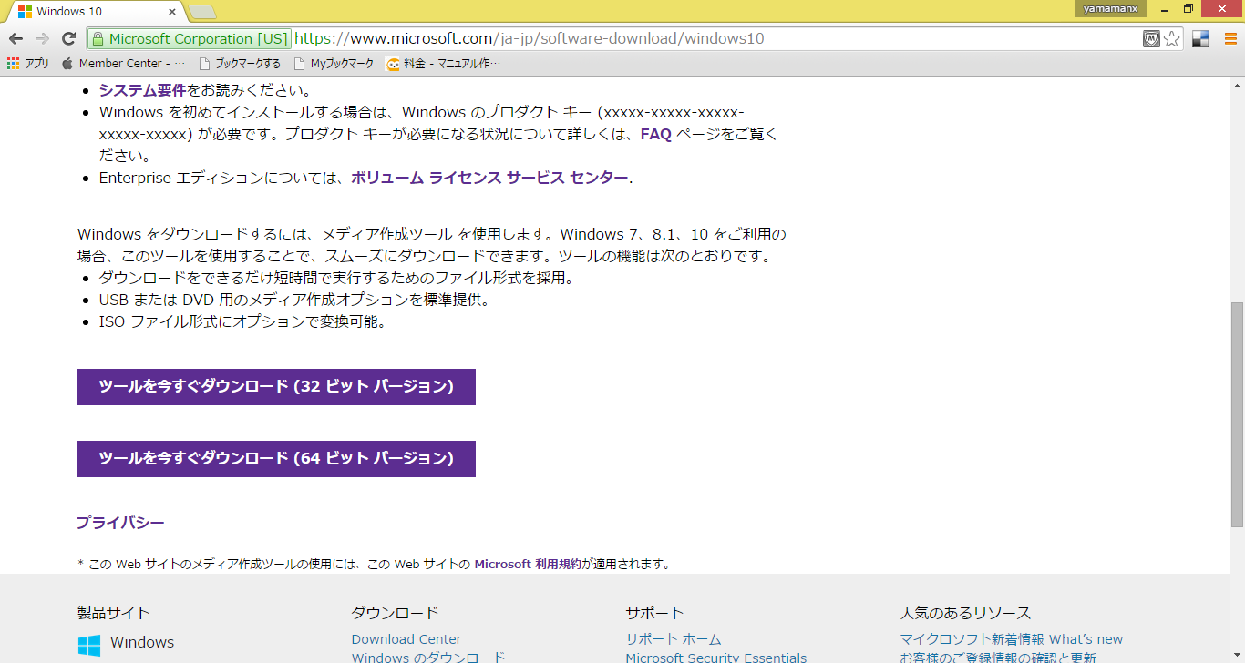
Task: Click the 人気のあるリソース footer heading
Action: point(966,613)
